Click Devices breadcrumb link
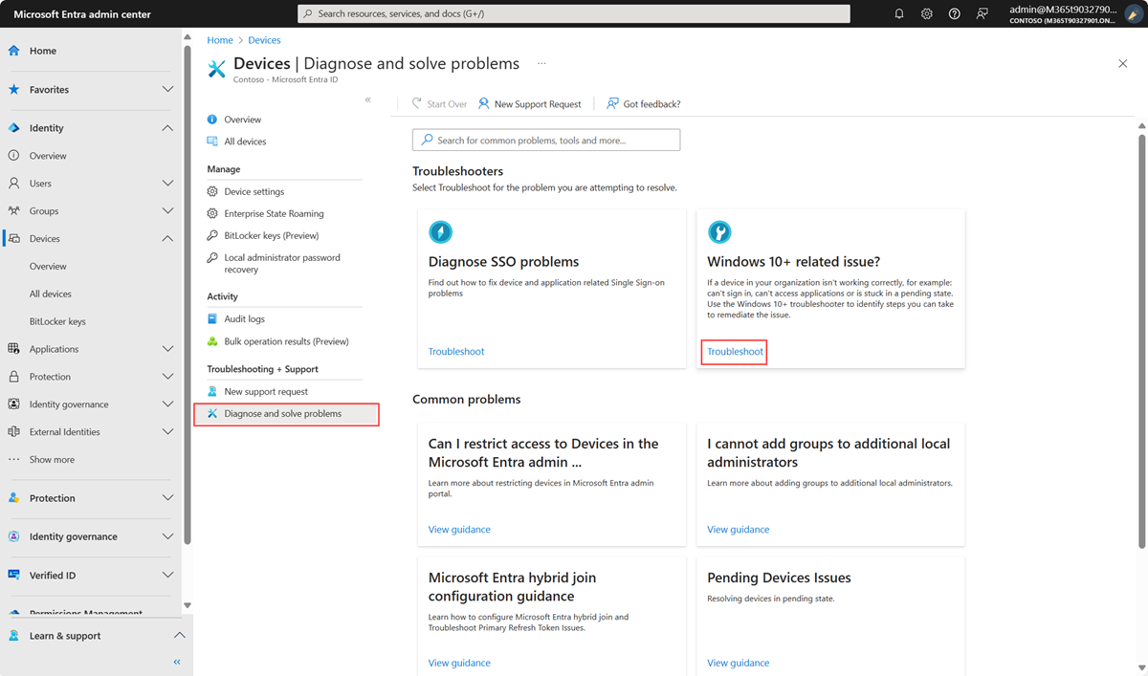Image resolution: width=1148 pixels, height=676 pixels. point(264,40)
